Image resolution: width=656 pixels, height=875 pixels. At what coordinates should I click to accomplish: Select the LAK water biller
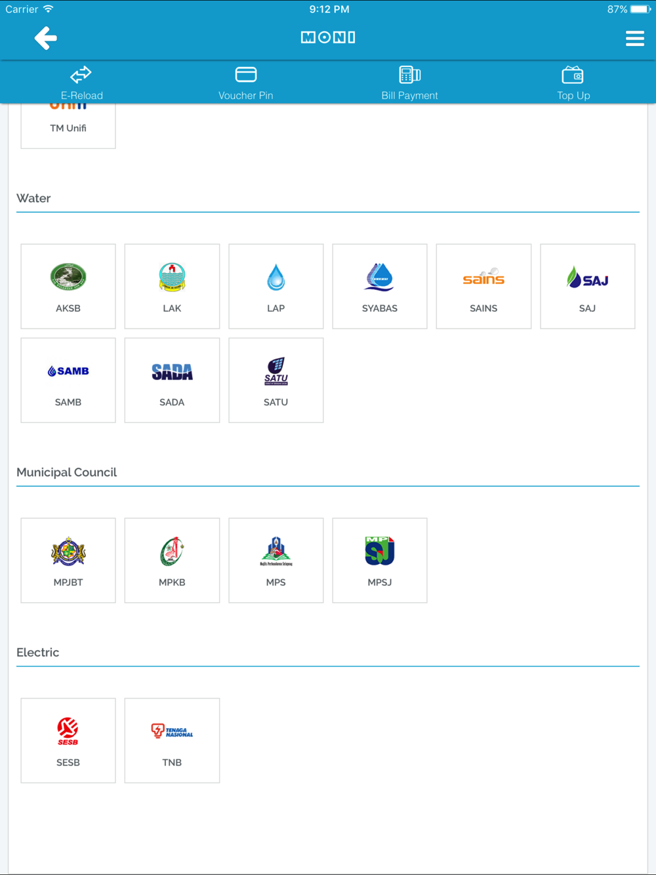coord(172,286)
